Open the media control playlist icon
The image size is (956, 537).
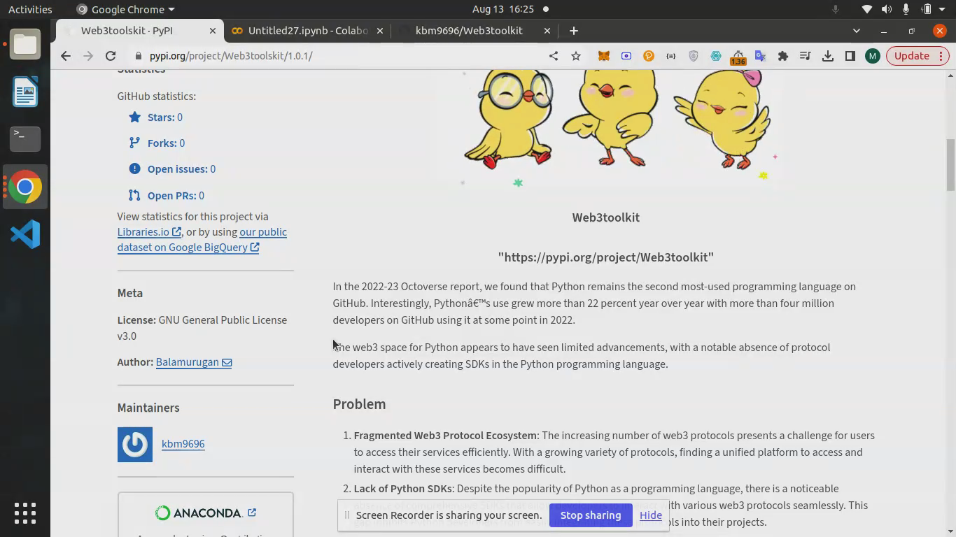pyautogui.click(x=806, y=56)
